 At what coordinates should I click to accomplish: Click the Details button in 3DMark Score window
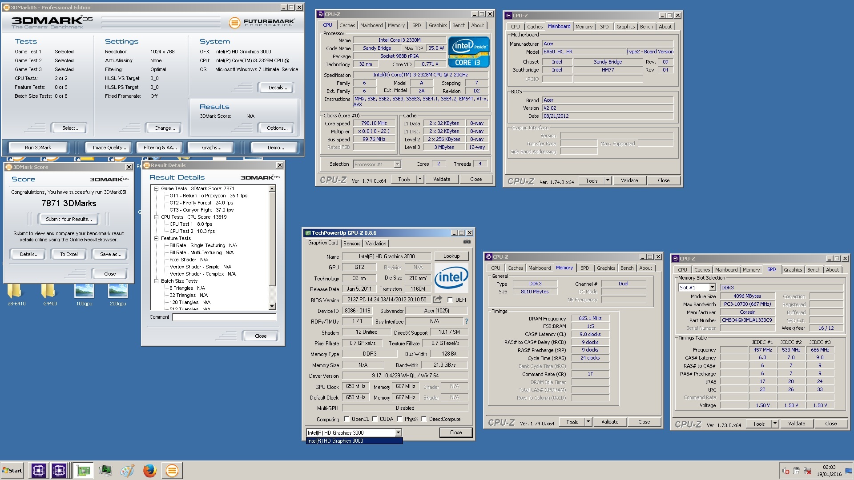[29, 254]
